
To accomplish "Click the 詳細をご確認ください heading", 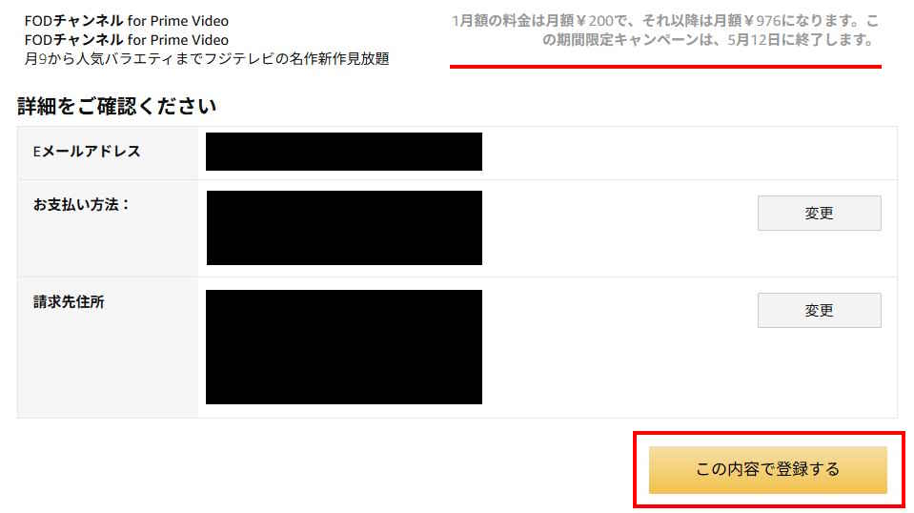I will point(116,106).
